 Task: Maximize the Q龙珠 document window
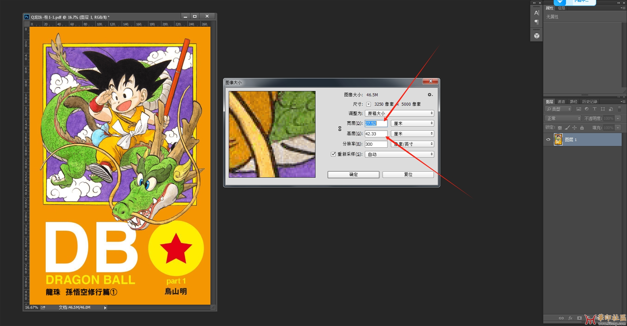[195, 16]
